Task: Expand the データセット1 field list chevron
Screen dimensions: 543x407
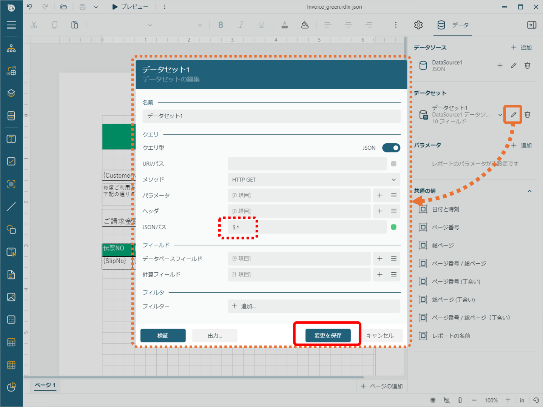Action: [500, 115]
